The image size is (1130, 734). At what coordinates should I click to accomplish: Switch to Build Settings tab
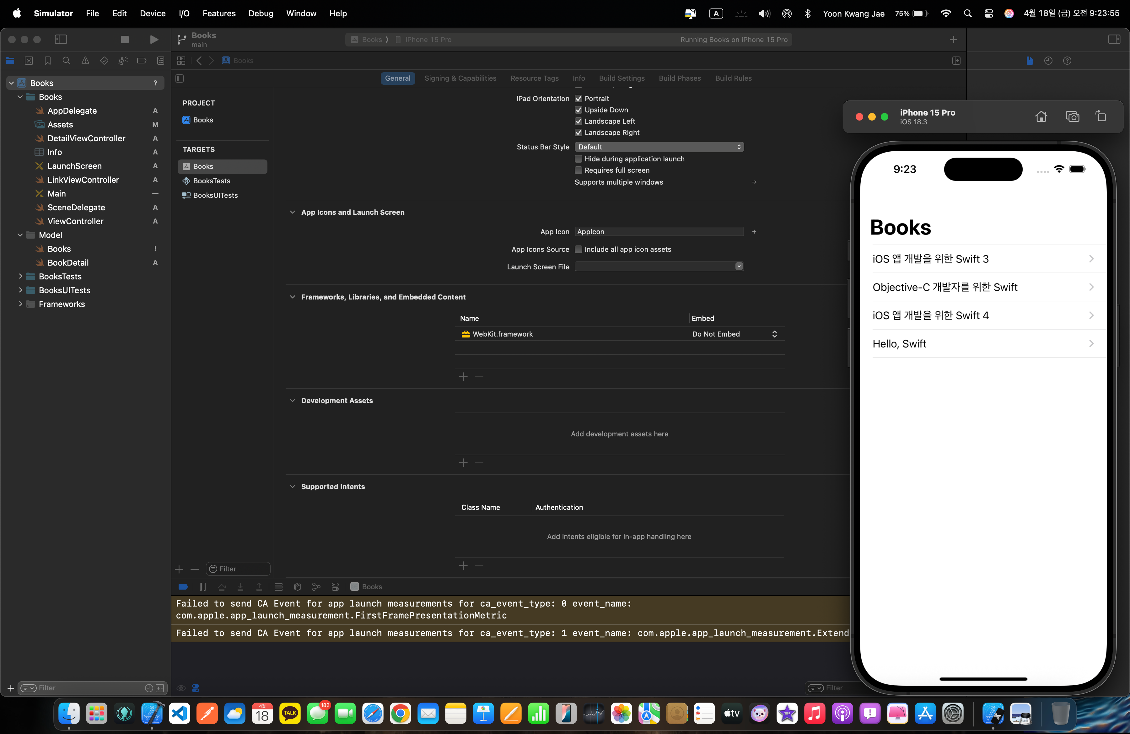coord(621,78)
